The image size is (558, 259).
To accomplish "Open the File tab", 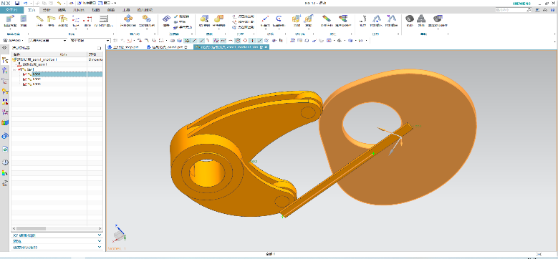I will [11, 10].
